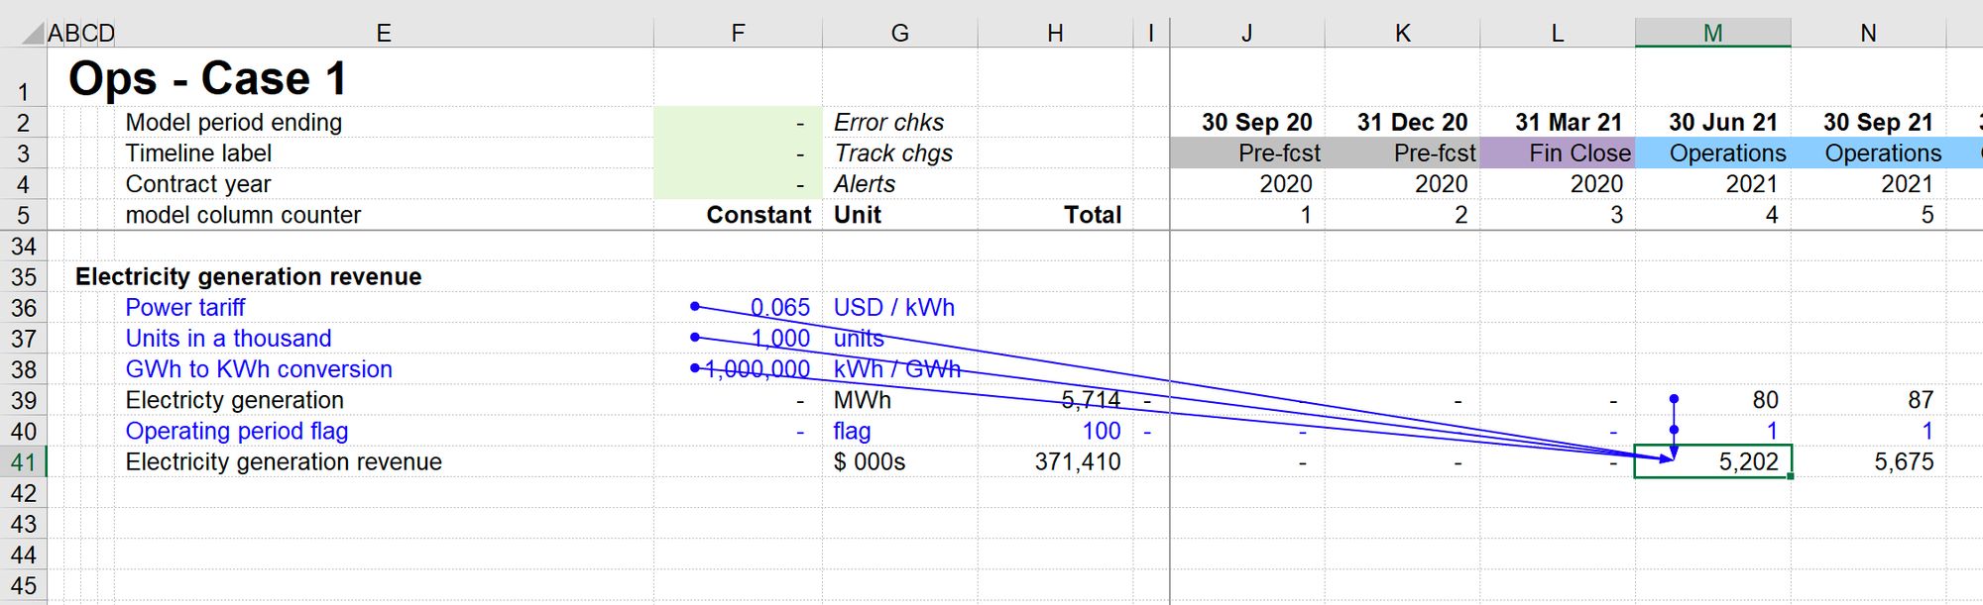Image resolution: width=1983 pixels, height=605 pixels.
Task: Select column N header
Action: [x=1868, y=33]
